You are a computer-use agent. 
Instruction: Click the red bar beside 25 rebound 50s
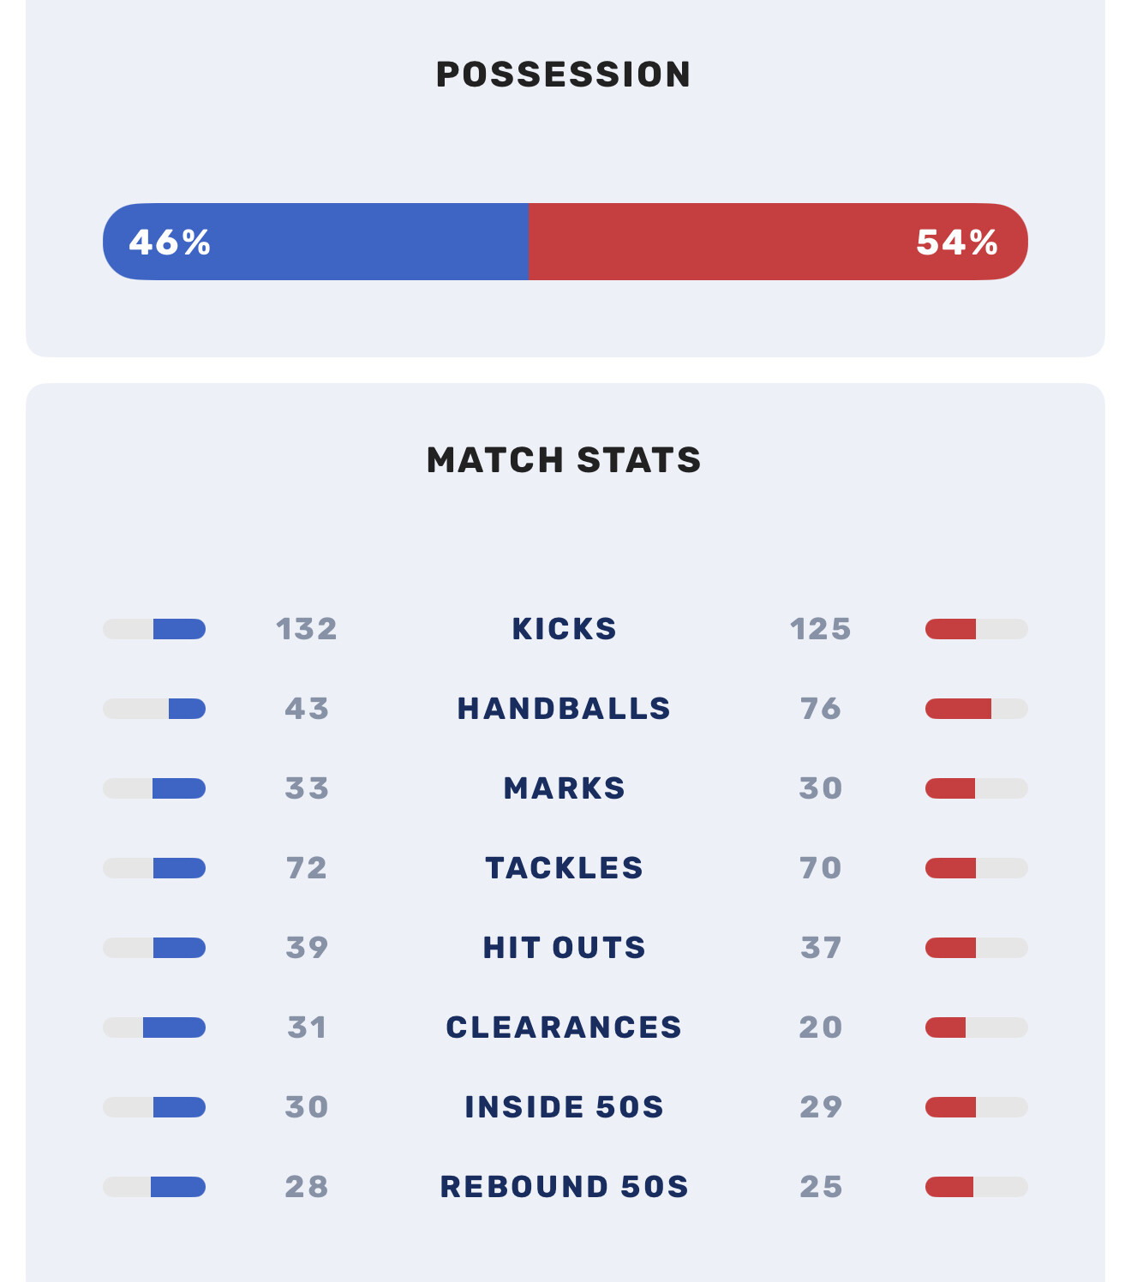[949, 1187]
